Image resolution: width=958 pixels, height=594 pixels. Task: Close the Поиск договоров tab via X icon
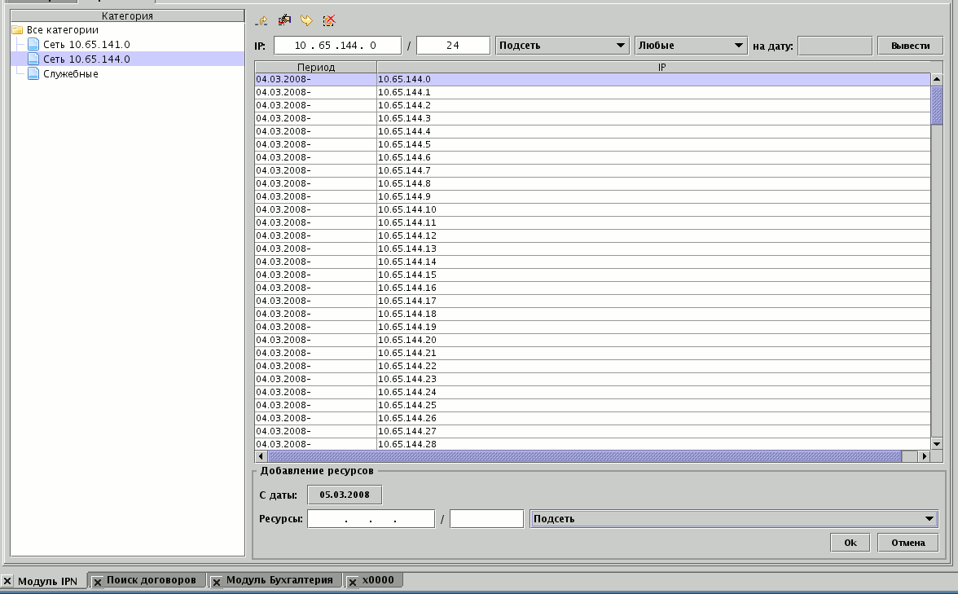pos(97,582)
